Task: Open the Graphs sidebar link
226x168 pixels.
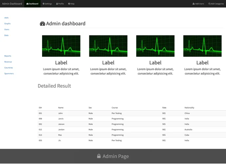Action: pos(7,24)
